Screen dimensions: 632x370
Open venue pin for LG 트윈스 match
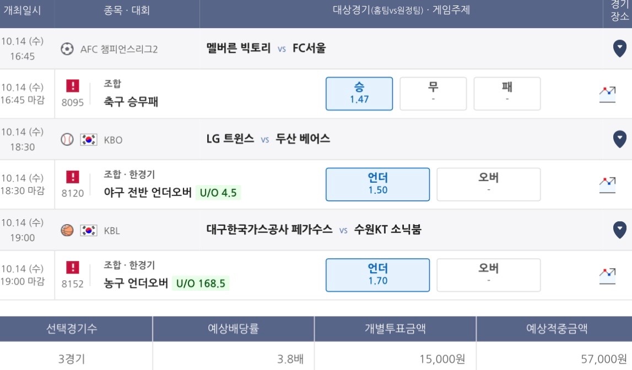(619, 139)
